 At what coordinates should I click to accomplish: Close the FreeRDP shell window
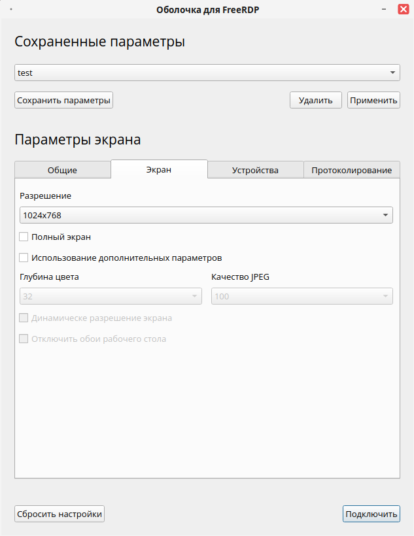[x=403, y=10]
